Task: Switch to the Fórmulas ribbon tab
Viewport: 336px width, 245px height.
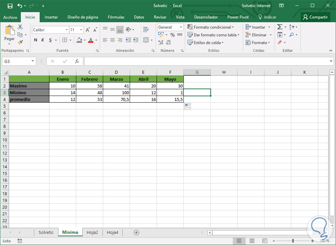Action: pos(116,17)
